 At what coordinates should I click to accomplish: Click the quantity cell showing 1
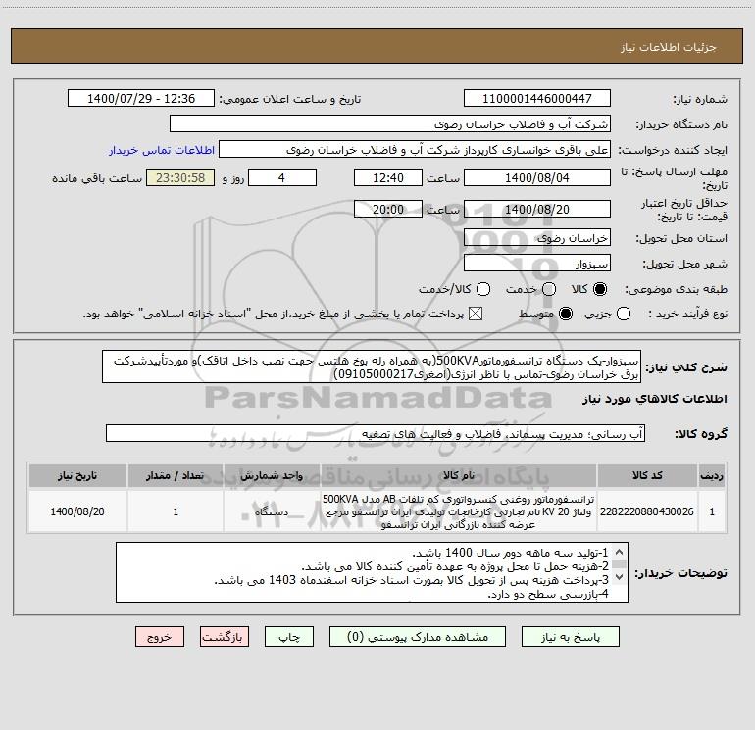pos(176,511)
